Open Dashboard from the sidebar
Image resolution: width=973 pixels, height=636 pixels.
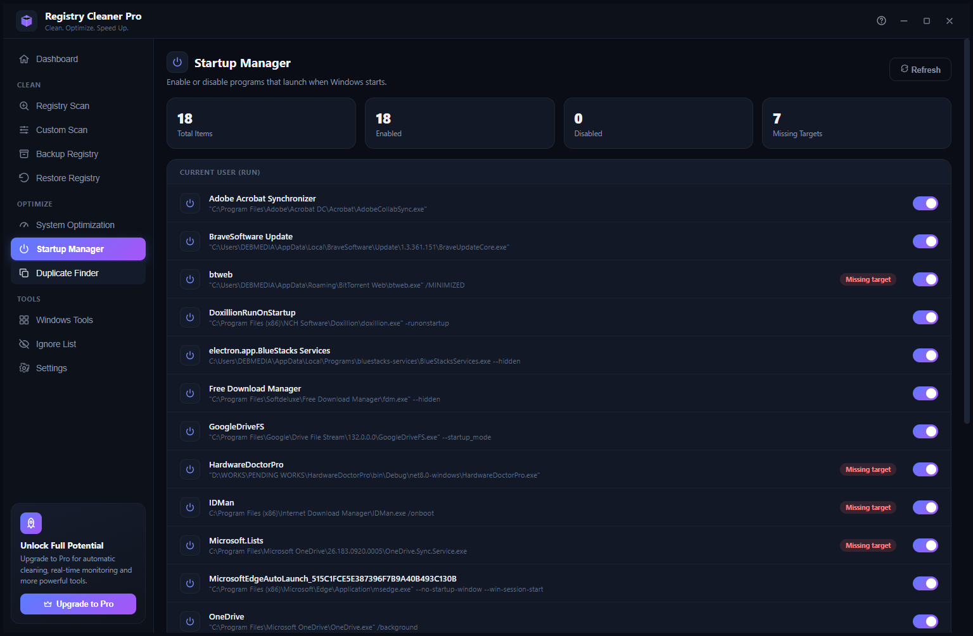pos(78,59)
